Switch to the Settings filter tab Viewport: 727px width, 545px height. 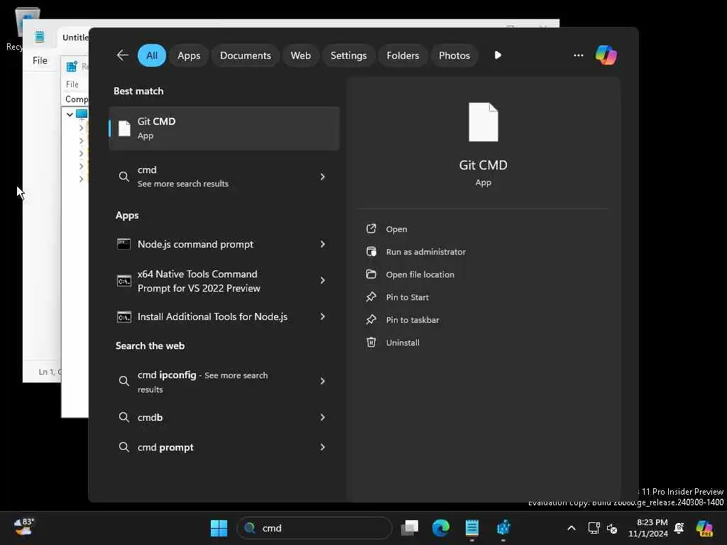tap(348, 55)
